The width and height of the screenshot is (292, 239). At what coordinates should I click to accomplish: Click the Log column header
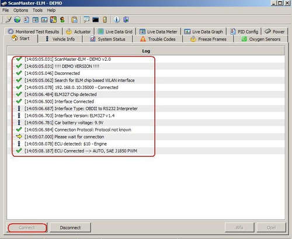[x=146, y=51]
